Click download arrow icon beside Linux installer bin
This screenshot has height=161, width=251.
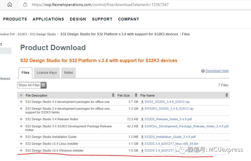coord(142,144)
